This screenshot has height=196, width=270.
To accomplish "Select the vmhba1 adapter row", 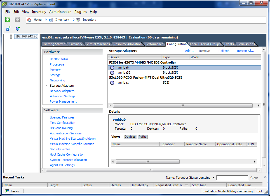I will pos(184,83).
